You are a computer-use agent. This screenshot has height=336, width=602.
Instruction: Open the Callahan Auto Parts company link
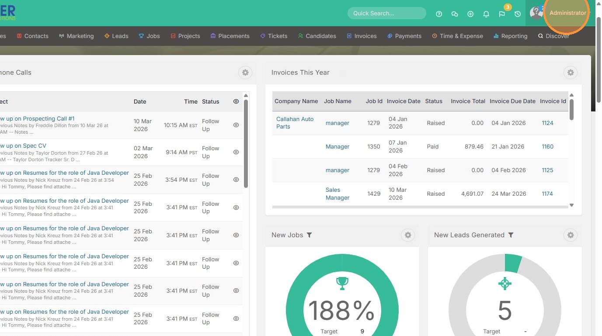295,123
